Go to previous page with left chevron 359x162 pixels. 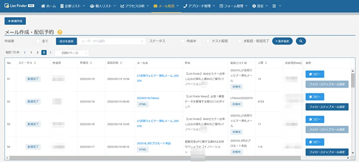[25, 52]
